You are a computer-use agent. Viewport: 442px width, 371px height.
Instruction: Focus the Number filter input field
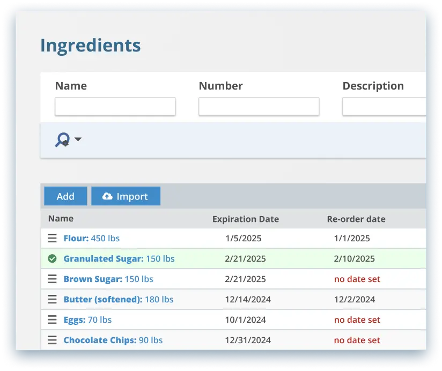click(x=259, y=107)
